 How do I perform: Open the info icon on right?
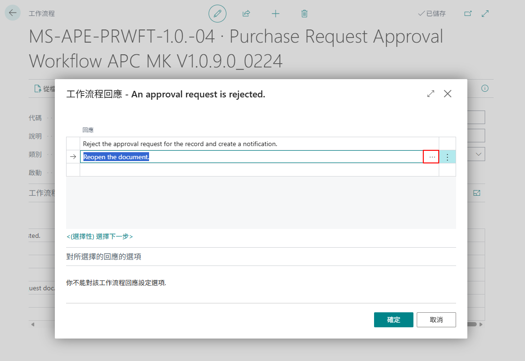(485, 88)
